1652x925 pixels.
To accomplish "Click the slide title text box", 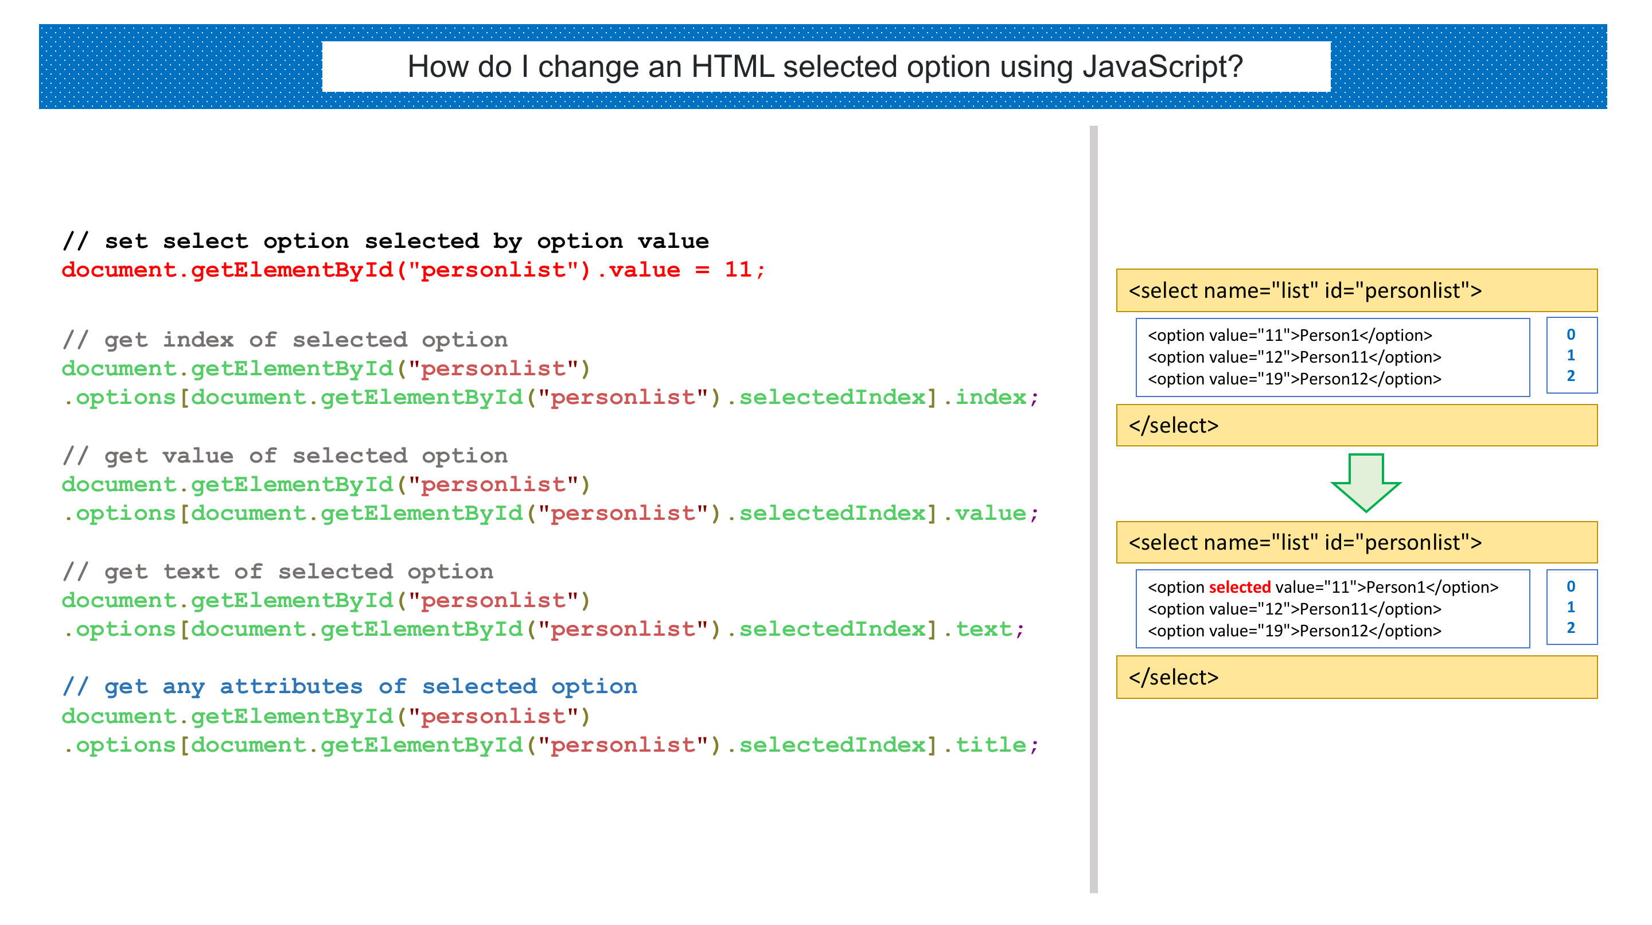I will (x=825, y=67).
